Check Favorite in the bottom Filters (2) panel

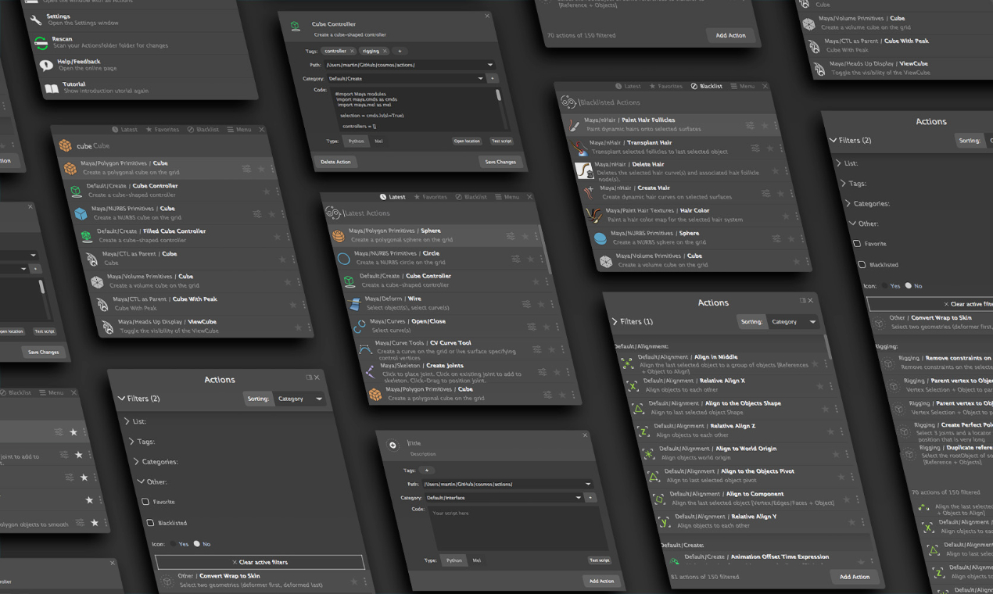(145, 502)
